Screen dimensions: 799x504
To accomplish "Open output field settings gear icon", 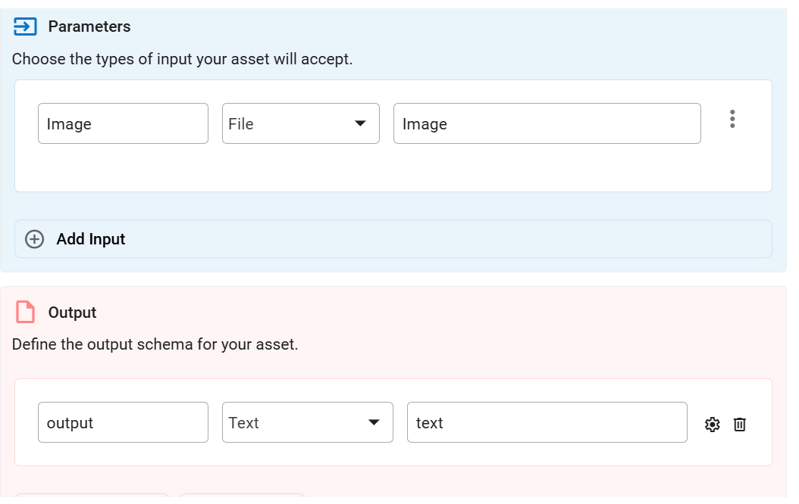I will pos(712,425).
